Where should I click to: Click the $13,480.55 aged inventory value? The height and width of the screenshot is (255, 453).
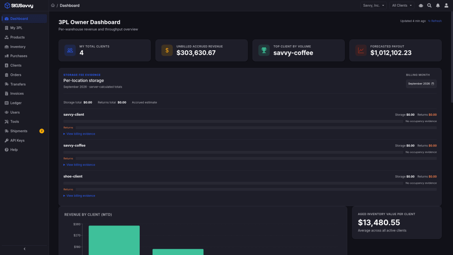(x=379, y=223)
